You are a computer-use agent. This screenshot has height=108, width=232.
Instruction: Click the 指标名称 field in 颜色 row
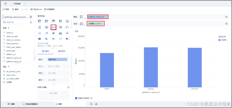point(57,59)
